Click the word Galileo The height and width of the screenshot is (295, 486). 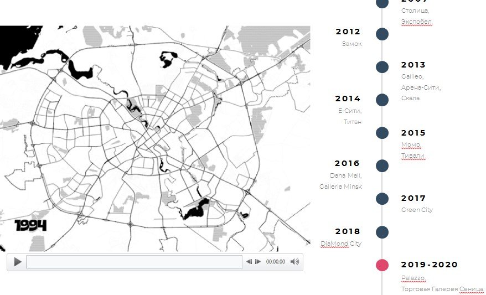click(412, 76)
